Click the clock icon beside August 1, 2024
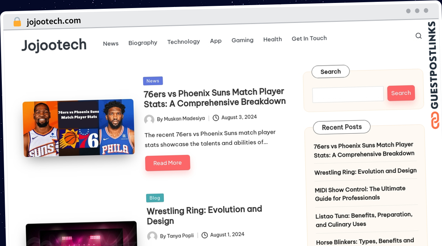 [x=205, y=235]
